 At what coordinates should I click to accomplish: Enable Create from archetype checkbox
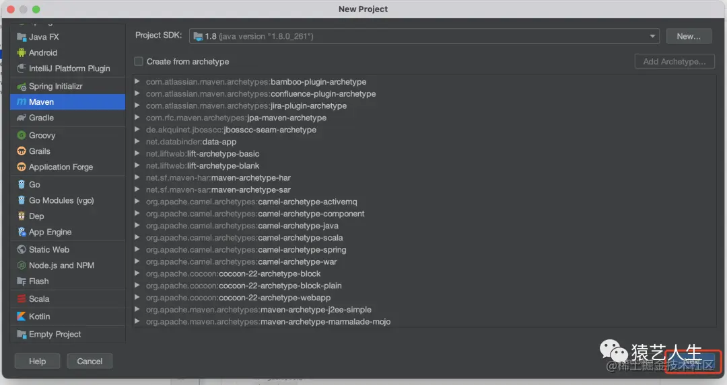point(139,62)
